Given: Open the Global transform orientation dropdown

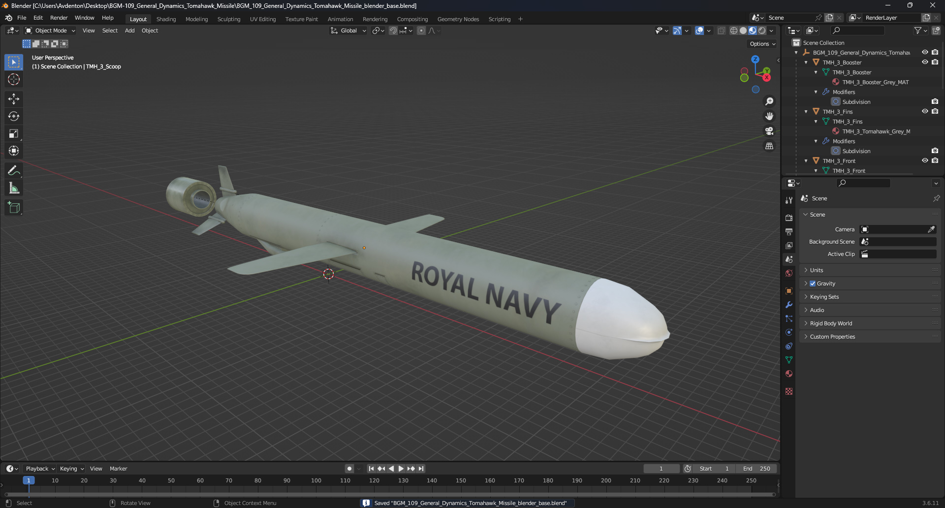Looking at the screenshot, I should (x=348, y=31).
